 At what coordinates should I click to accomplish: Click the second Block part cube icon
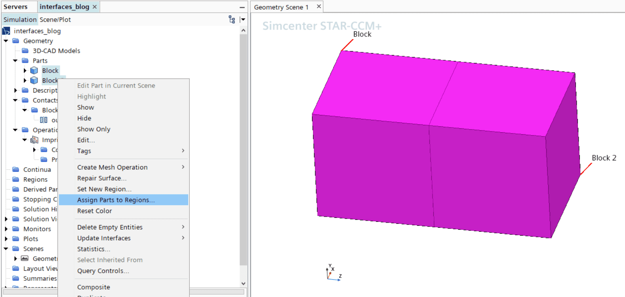[x=34, y=80]
